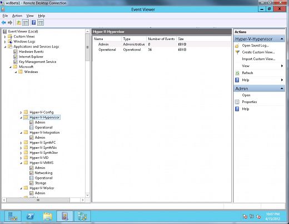Image resolution: width=289 pixels, height=224 pixels.
Task: Collapse the Microsoft folder node
Action: click(11, 67)
